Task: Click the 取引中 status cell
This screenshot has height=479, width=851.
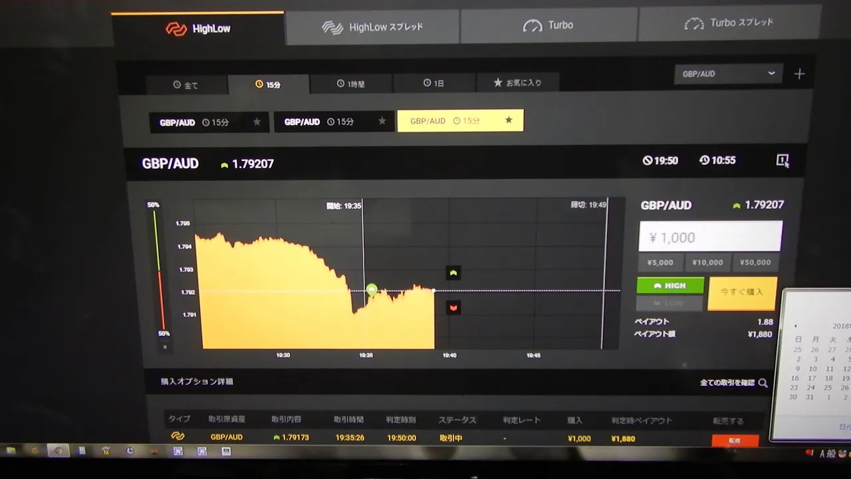Action: [451, 438]
